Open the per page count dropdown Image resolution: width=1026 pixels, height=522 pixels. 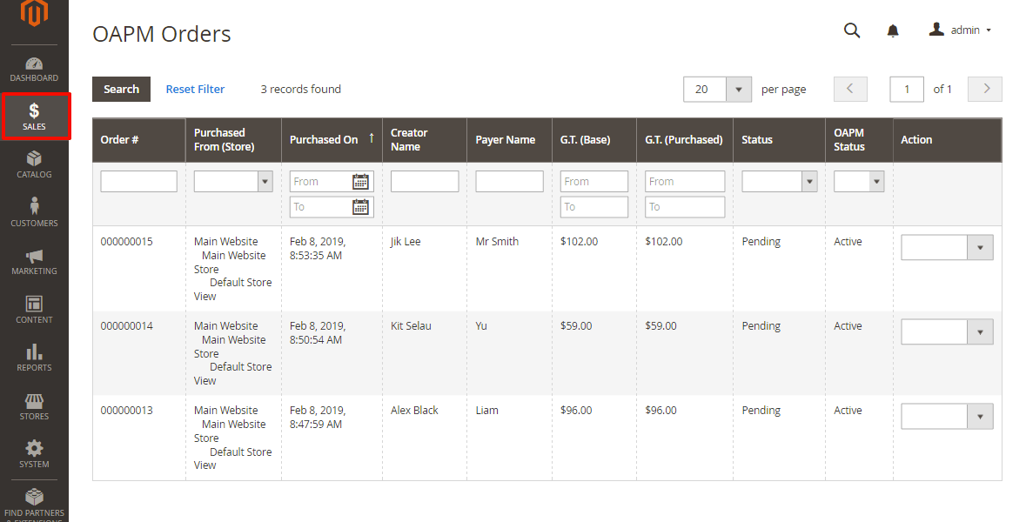pos(739,90)
